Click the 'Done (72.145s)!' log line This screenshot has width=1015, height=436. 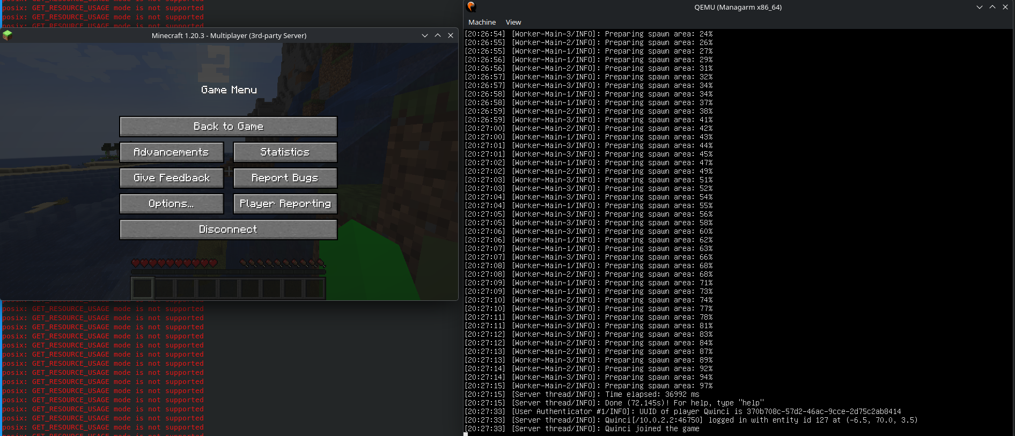(614, 403)
